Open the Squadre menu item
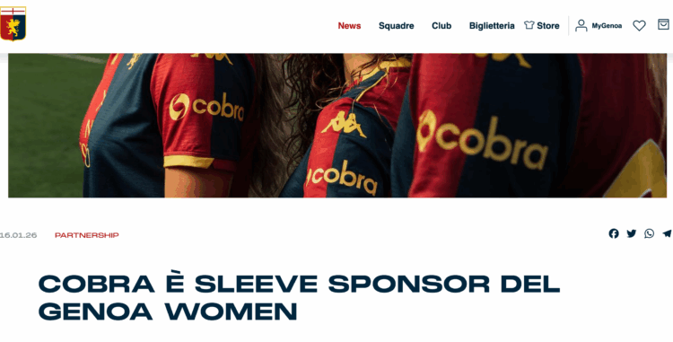673x342 pixels. pyautogui.click(x=396, y=26)
